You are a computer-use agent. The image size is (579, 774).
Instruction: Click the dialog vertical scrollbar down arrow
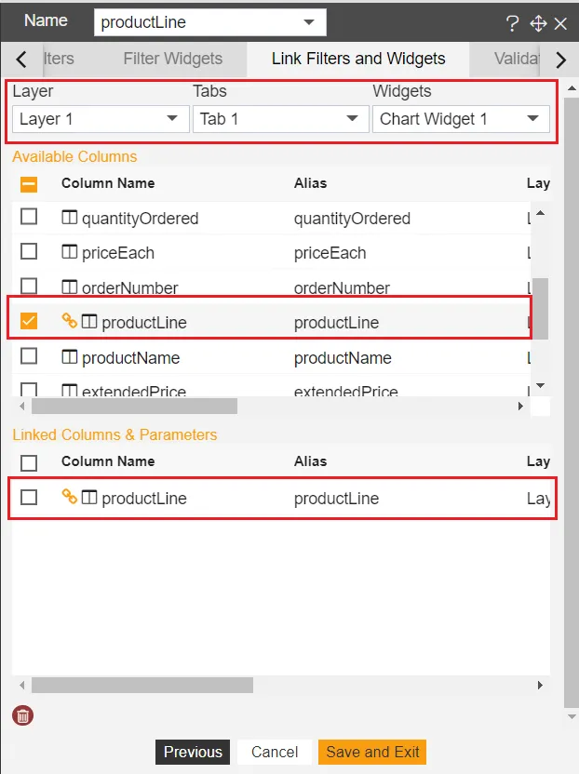(572, 716)
